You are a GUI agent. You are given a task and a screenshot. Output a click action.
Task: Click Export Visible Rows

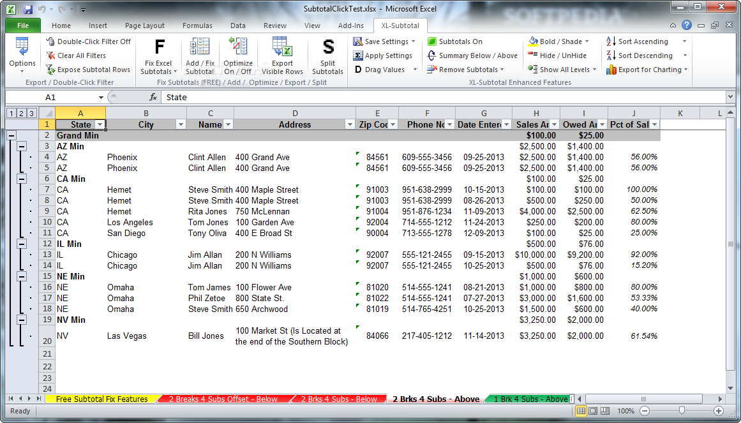pos(282,56)
